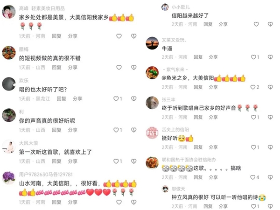280x210 pixels.
Task: Open 又菜又爱玩's sunset avatar
Action: click(152, 43)
